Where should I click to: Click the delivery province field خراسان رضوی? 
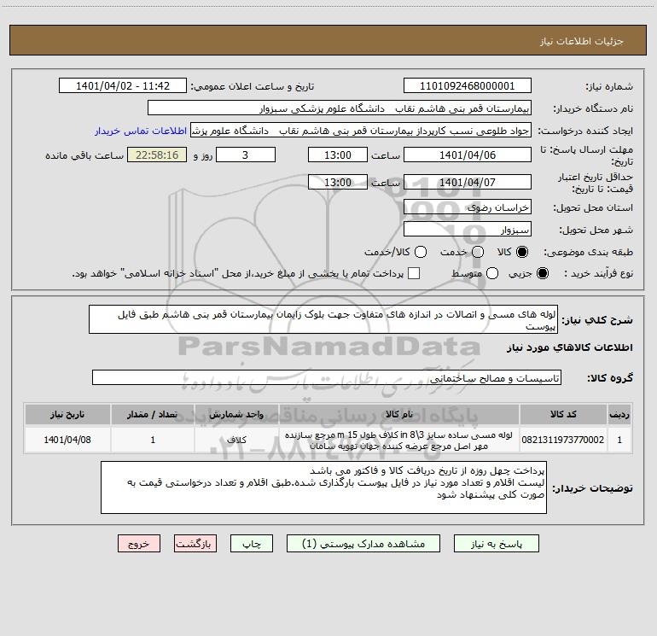point(468,207)
